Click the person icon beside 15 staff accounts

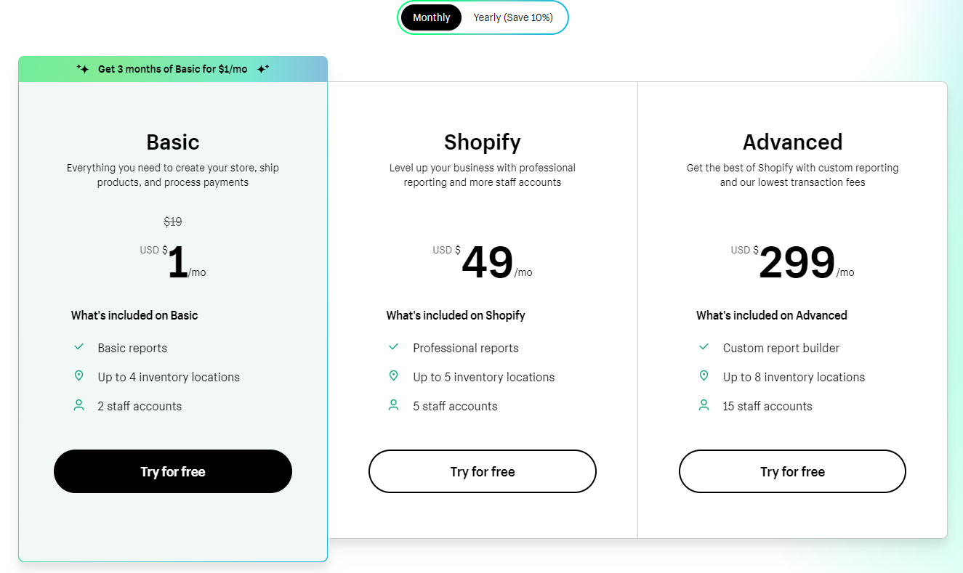click(x=704, y=405)
